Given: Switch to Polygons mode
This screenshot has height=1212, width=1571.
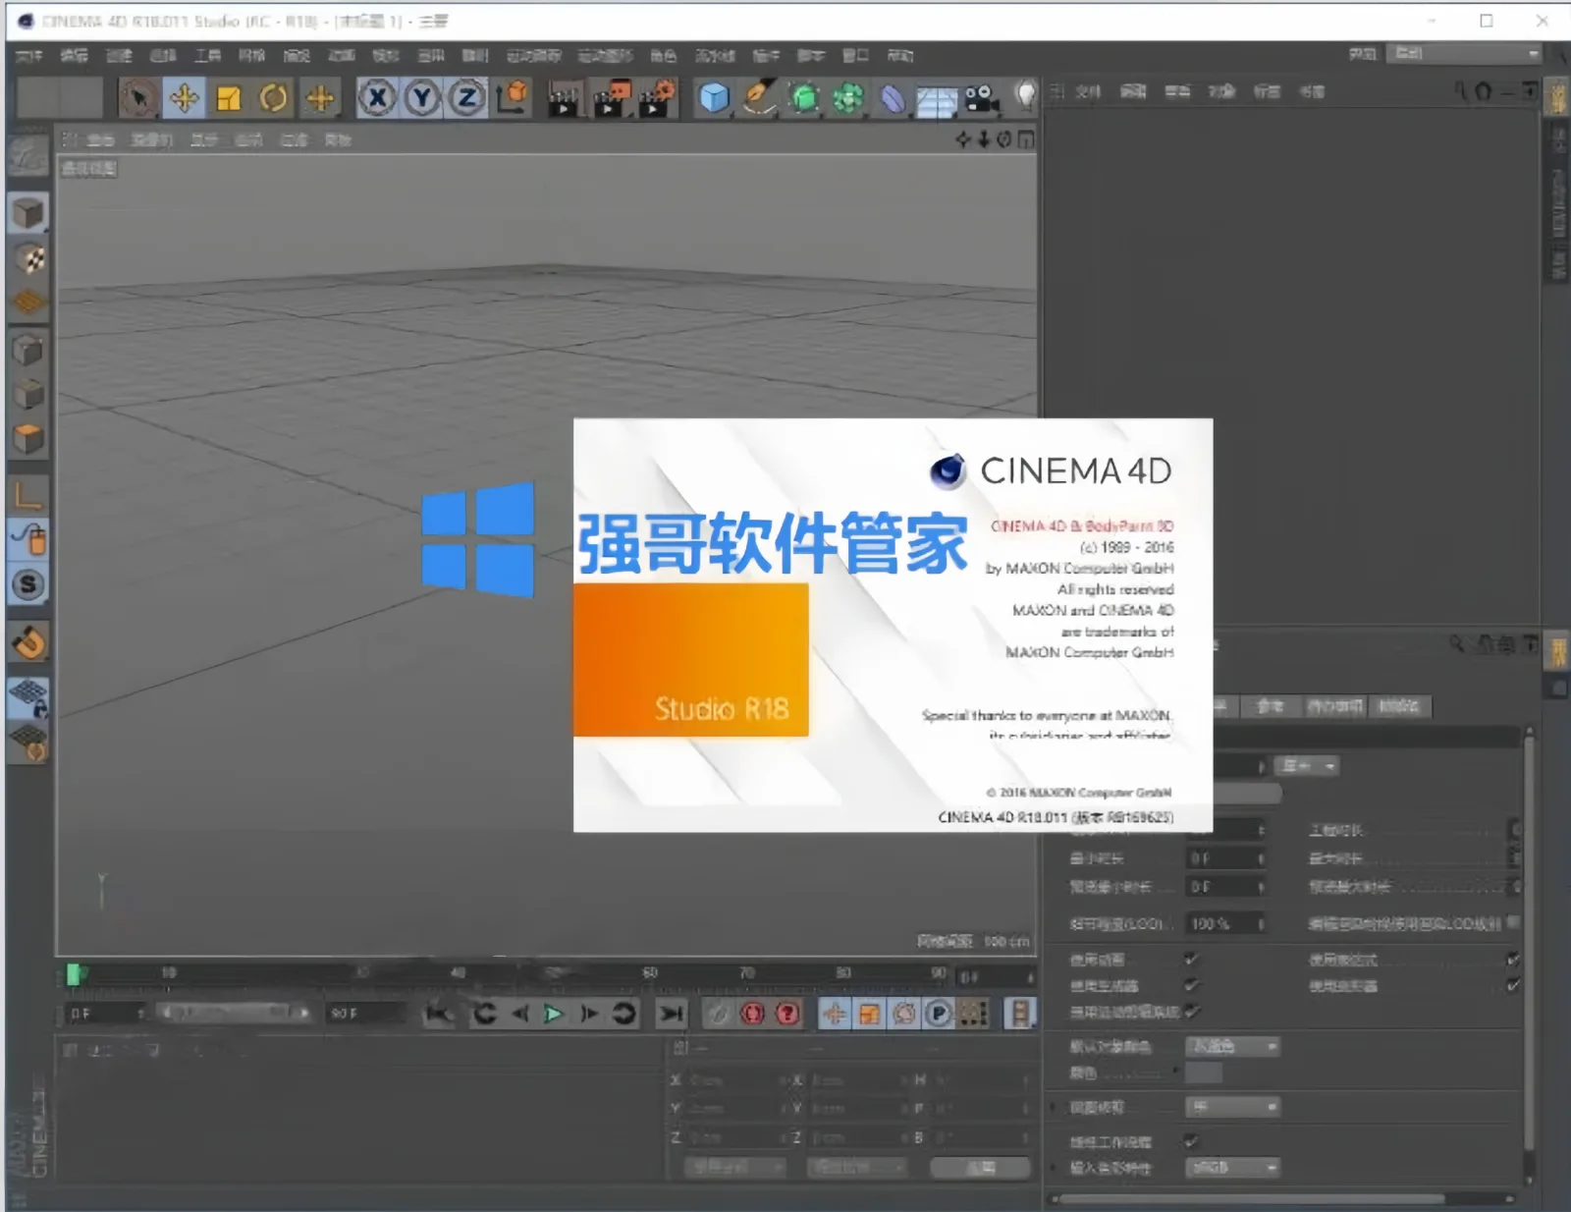Looking at the screenshot, I should click(x=28, y=439).
